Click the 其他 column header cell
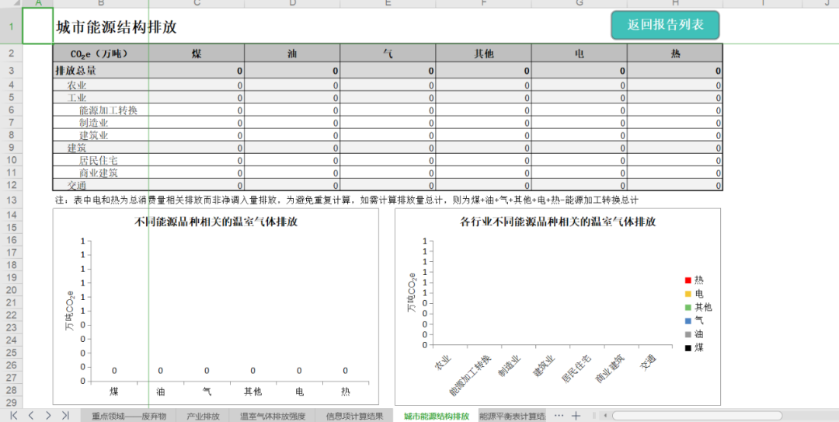The height and width of the screenshot is (422, 839). click(x=484, y=54)
